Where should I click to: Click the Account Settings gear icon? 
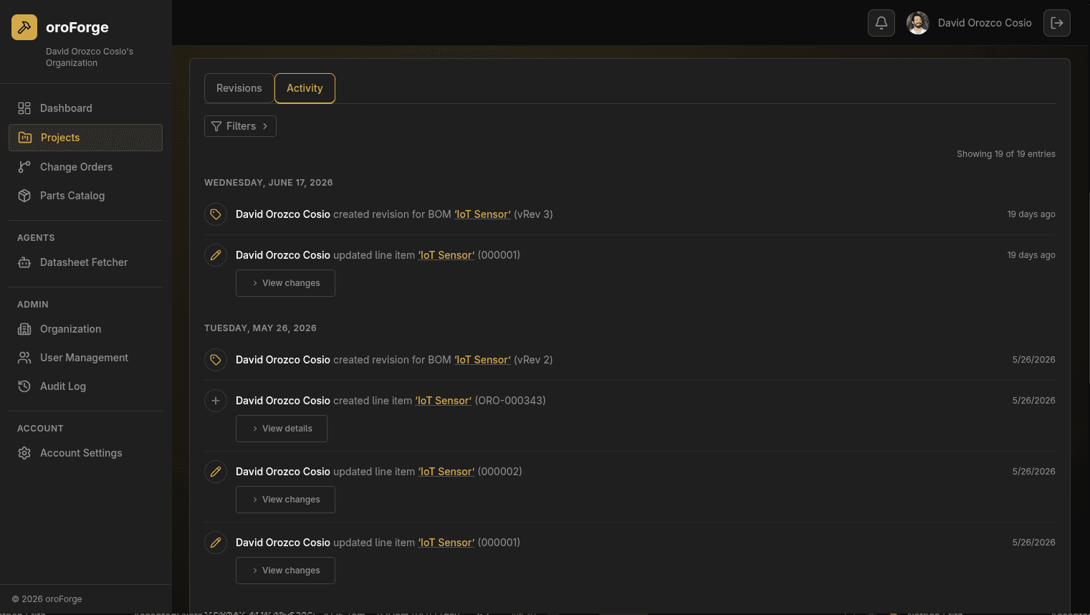[x=24, y=453]
